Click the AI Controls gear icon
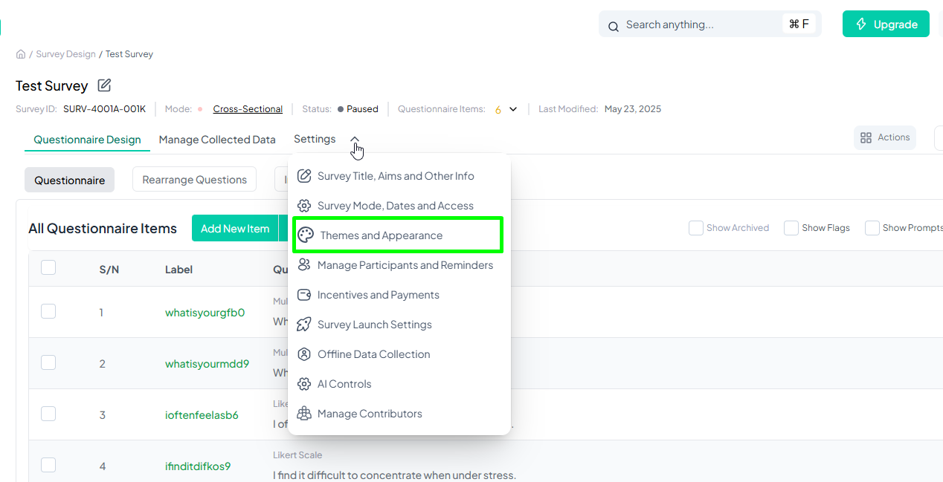 click(303, 384)
